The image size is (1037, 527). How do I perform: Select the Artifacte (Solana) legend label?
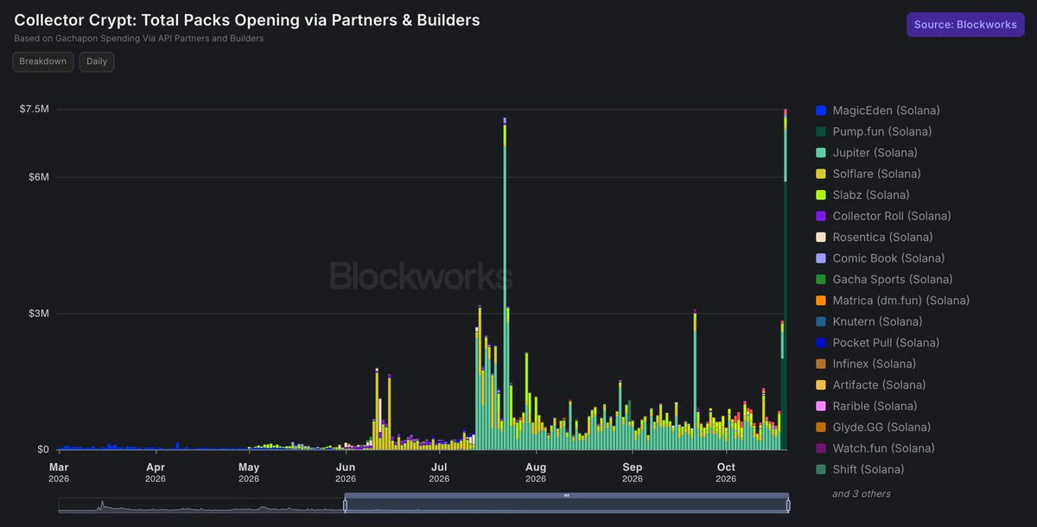(879, 385)
